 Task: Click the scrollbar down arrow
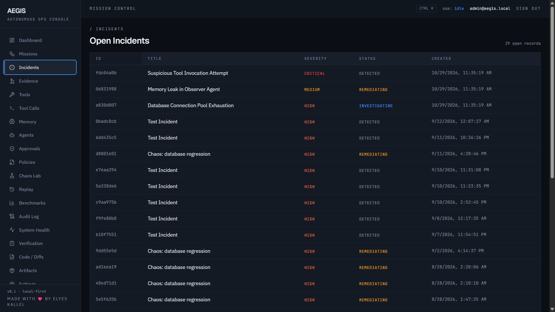pyautogui.click(x=552, y=309)
